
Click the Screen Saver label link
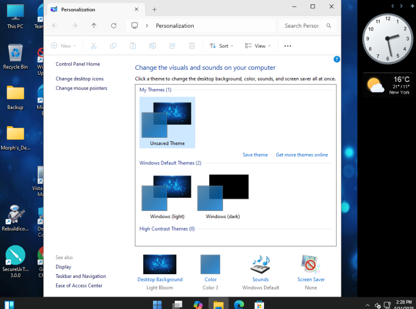[x=311, y=279]
